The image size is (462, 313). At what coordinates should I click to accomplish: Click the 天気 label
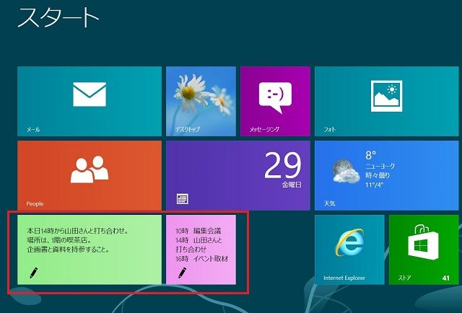329,203
